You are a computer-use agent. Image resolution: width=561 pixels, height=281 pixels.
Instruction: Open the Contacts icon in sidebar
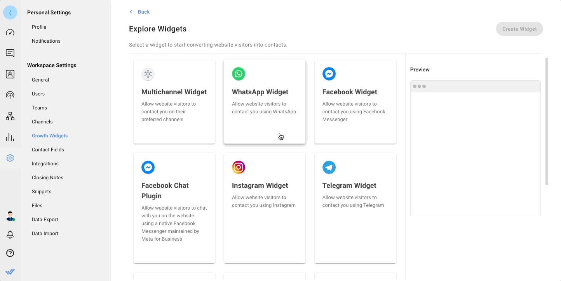click(10, 74)
